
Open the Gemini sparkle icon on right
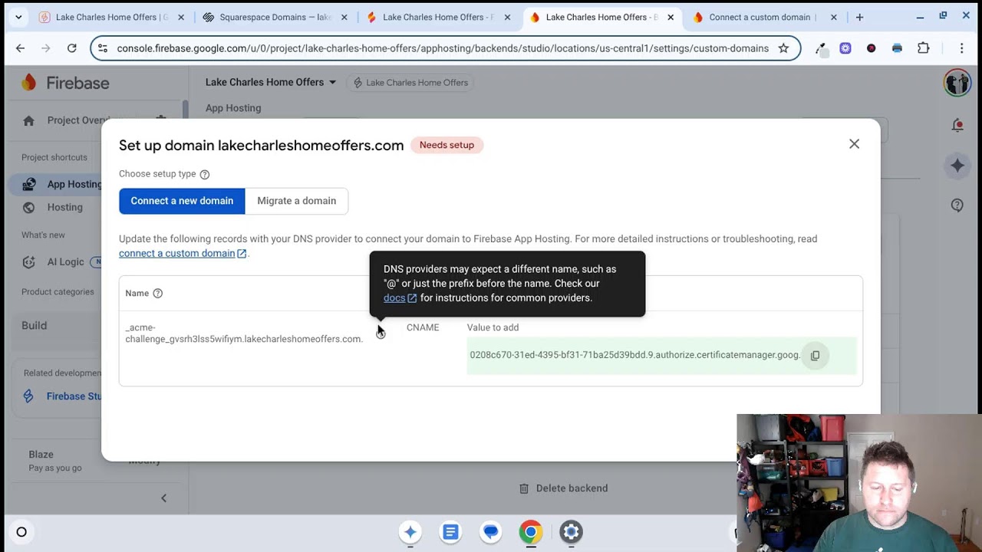click(957, 165)
